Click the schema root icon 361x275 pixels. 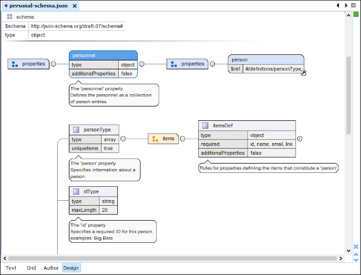click(10, 17)
